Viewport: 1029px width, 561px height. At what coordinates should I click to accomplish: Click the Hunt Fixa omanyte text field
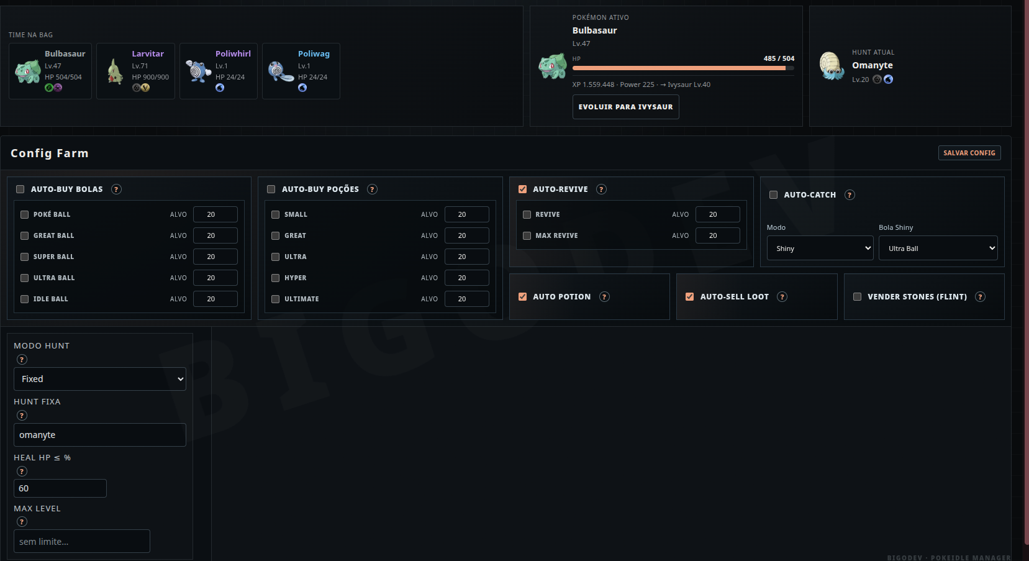100,435
